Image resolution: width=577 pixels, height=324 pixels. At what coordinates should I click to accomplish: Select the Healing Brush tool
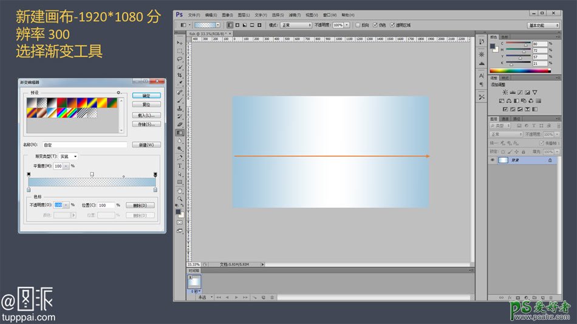pyautogui.click(x=180, y=92)
